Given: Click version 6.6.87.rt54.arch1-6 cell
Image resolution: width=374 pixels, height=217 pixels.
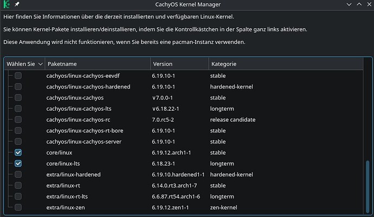Looking at the screenshot, I should (176, 196).
